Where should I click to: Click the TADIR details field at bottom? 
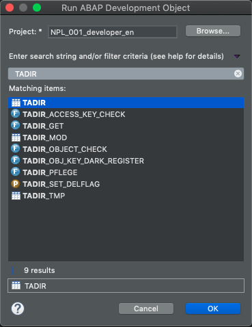tap(126, 285)
